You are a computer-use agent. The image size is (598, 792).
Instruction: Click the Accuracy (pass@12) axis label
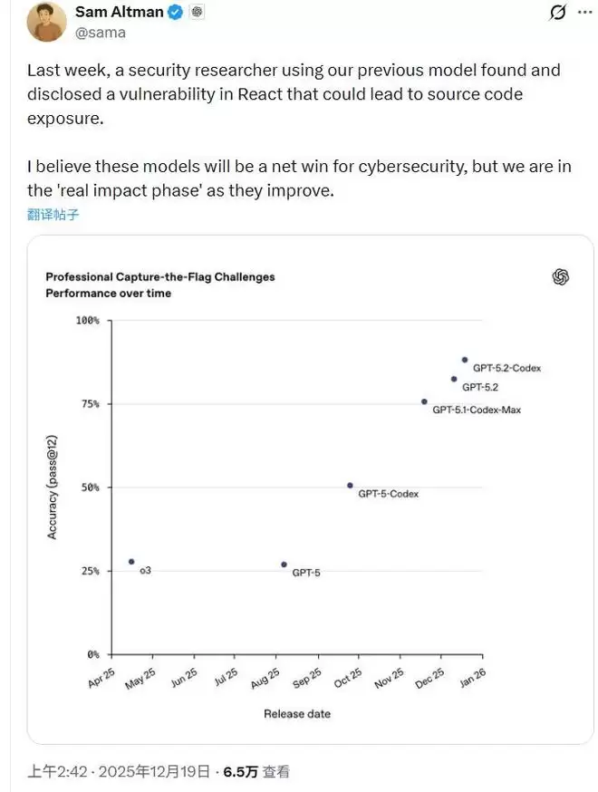53,488
